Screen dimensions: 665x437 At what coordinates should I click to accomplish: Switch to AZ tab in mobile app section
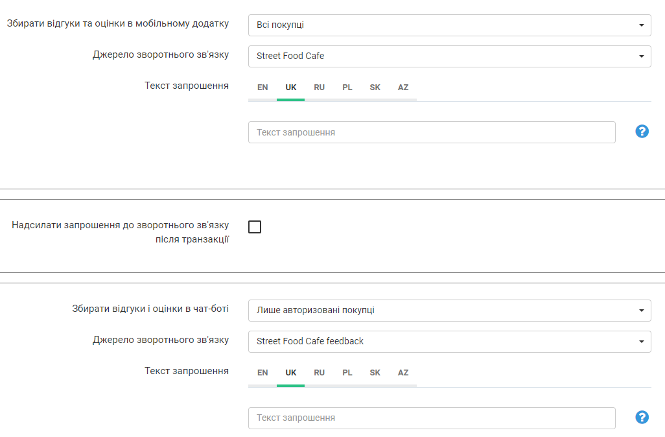click(403, 88)
